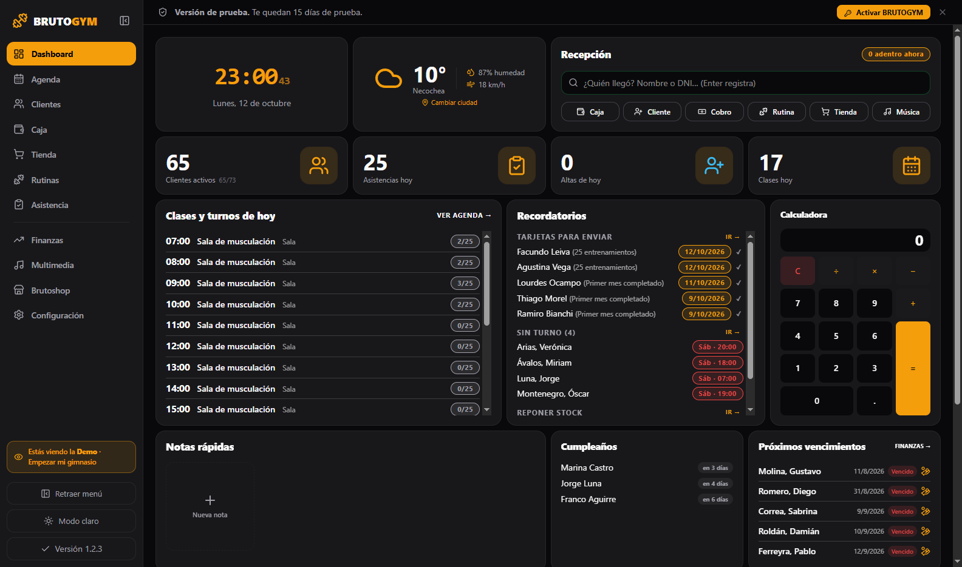
Task: Click the 0 adentro ahora badge
Action: (896, 54)
